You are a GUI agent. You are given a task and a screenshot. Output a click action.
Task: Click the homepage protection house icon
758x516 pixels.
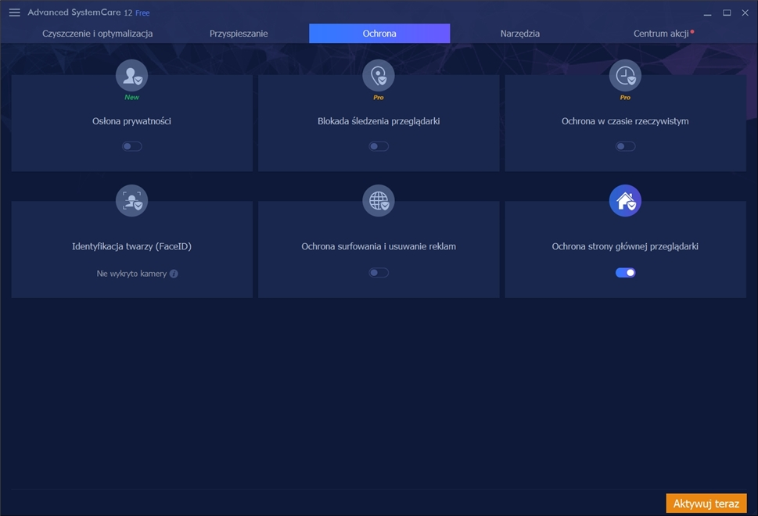[625, 202]
